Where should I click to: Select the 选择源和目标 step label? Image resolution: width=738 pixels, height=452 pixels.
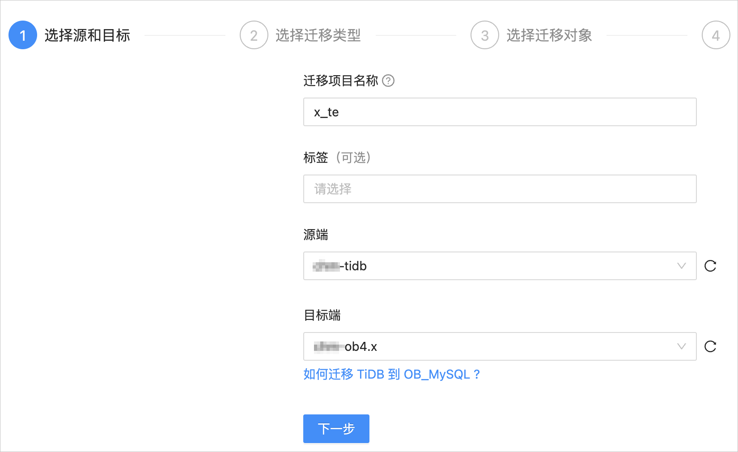click(87, 35)
